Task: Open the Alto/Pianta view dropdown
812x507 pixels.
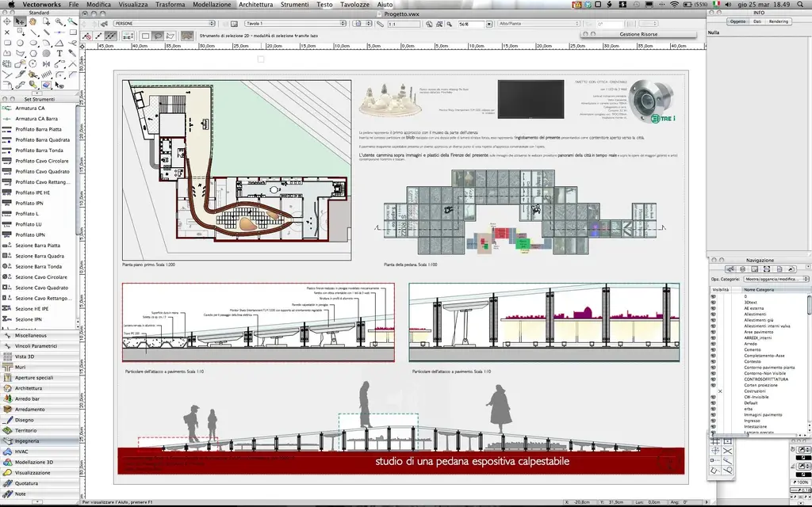Action: (x=539, y=24)
